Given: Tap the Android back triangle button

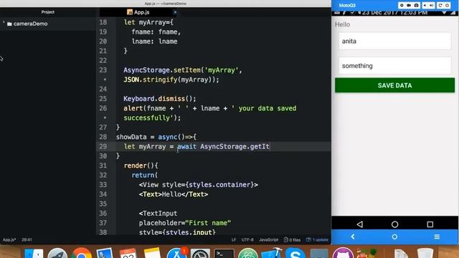Looking at the screenshot, I should coord(360,224).
